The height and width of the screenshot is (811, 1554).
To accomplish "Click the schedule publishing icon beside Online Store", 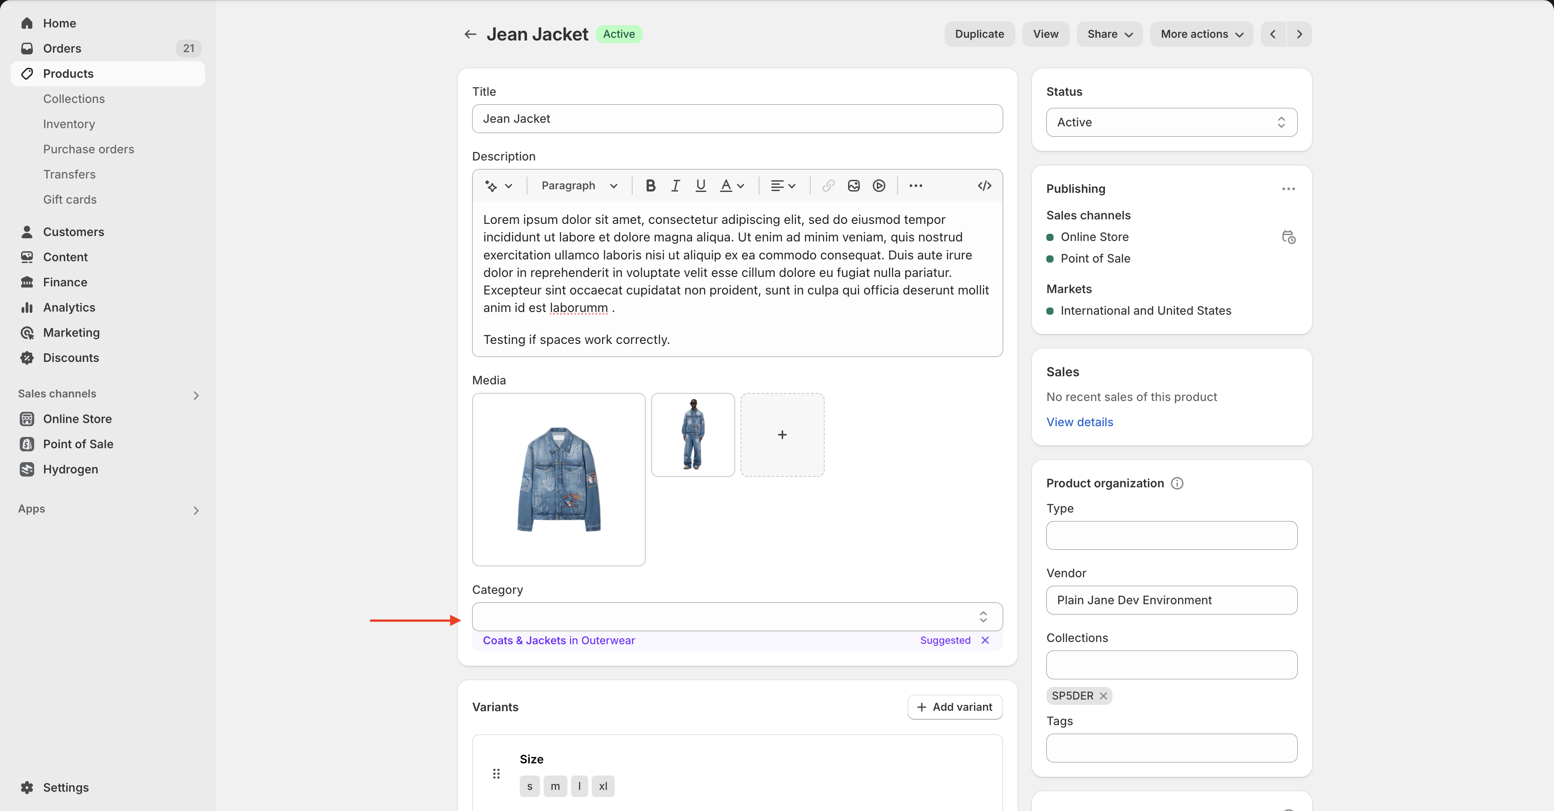I will pyautogui.click(x=1288, y=237).
